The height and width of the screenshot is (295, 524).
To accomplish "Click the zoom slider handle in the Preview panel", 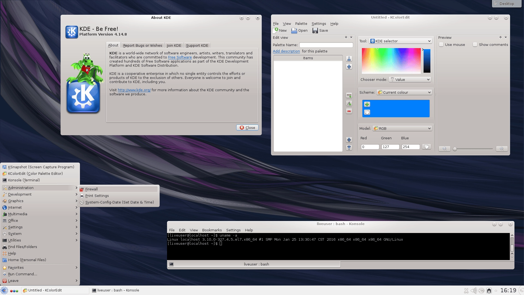I will pos(455,149).
